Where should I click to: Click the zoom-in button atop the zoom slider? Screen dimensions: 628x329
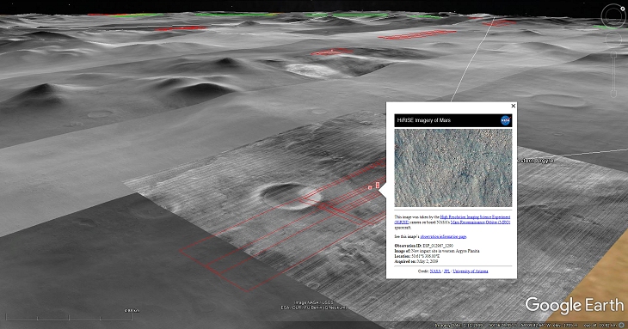(x=613, y=54)
